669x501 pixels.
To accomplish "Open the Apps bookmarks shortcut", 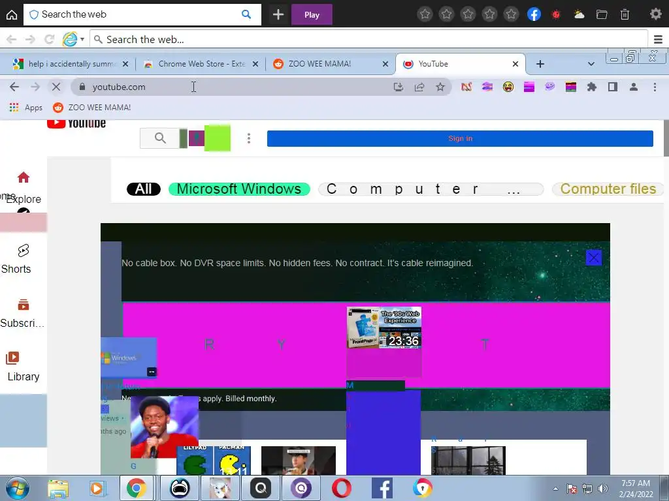I will point(26,108).
